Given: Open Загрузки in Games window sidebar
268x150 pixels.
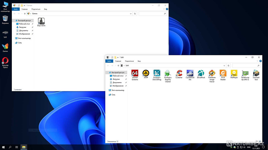Looking at the screenshot, I should (x=23, y=27).
